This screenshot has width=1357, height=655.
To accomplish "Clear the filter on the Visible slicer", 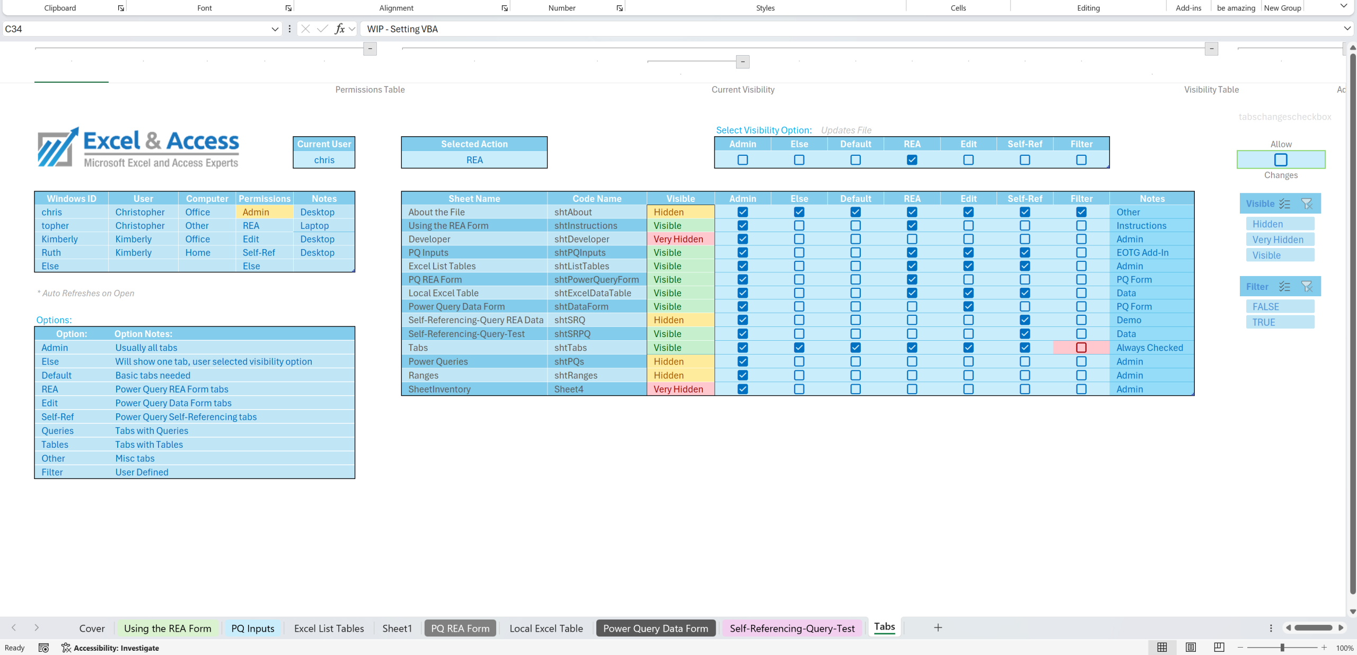I will (x=1307, y=203).
